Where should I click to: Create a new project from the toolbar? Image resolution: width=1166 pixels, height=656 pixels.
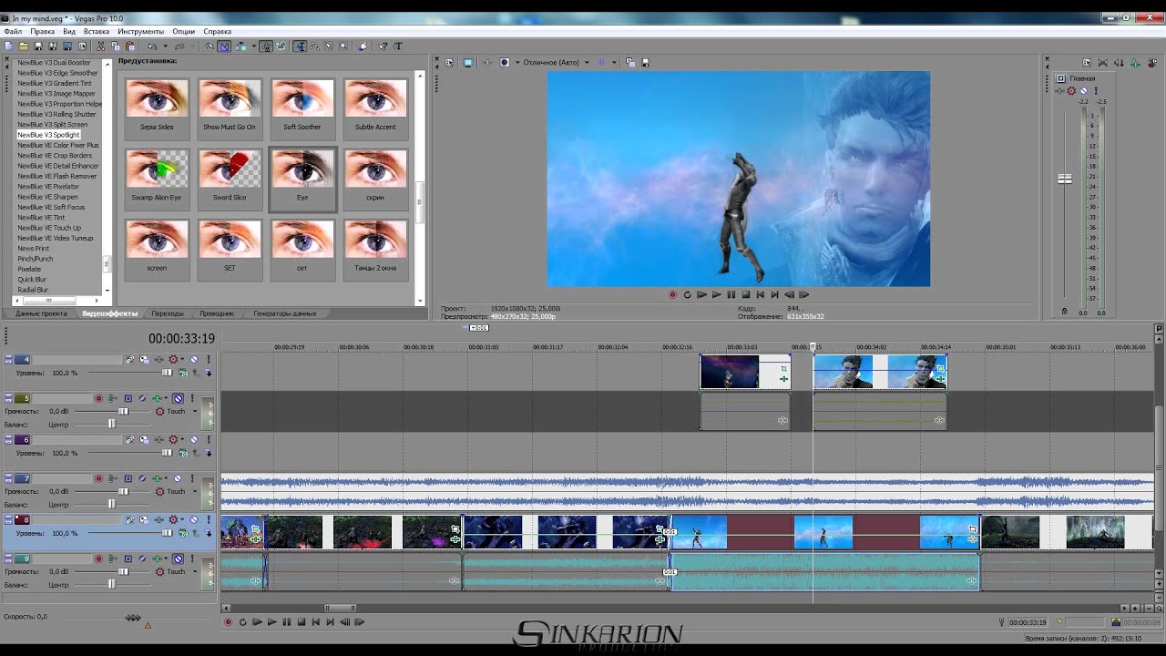tap(8, 46)
